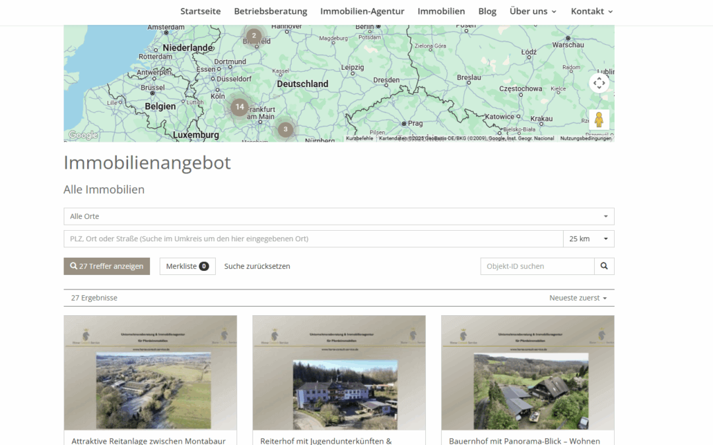Open the 25 km radius dropdown
This screenshot has height=445, width=713.
(x=588, y=239)
